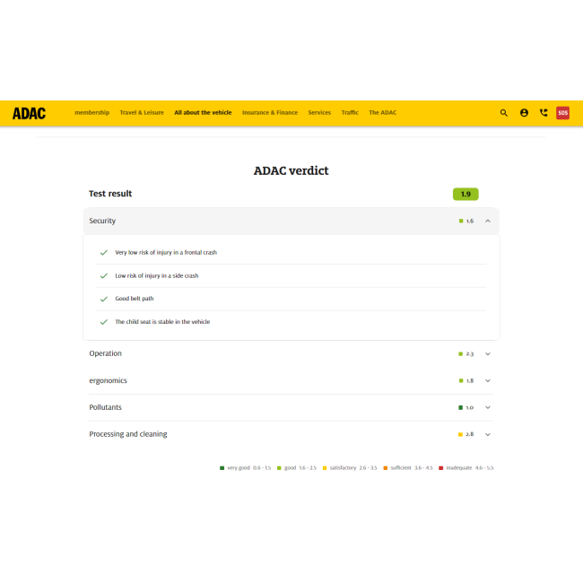Image resolution: width=583 pixels, height=583 pixels.
Task: Collapse the Security section chevron
Action: (488, 221)
